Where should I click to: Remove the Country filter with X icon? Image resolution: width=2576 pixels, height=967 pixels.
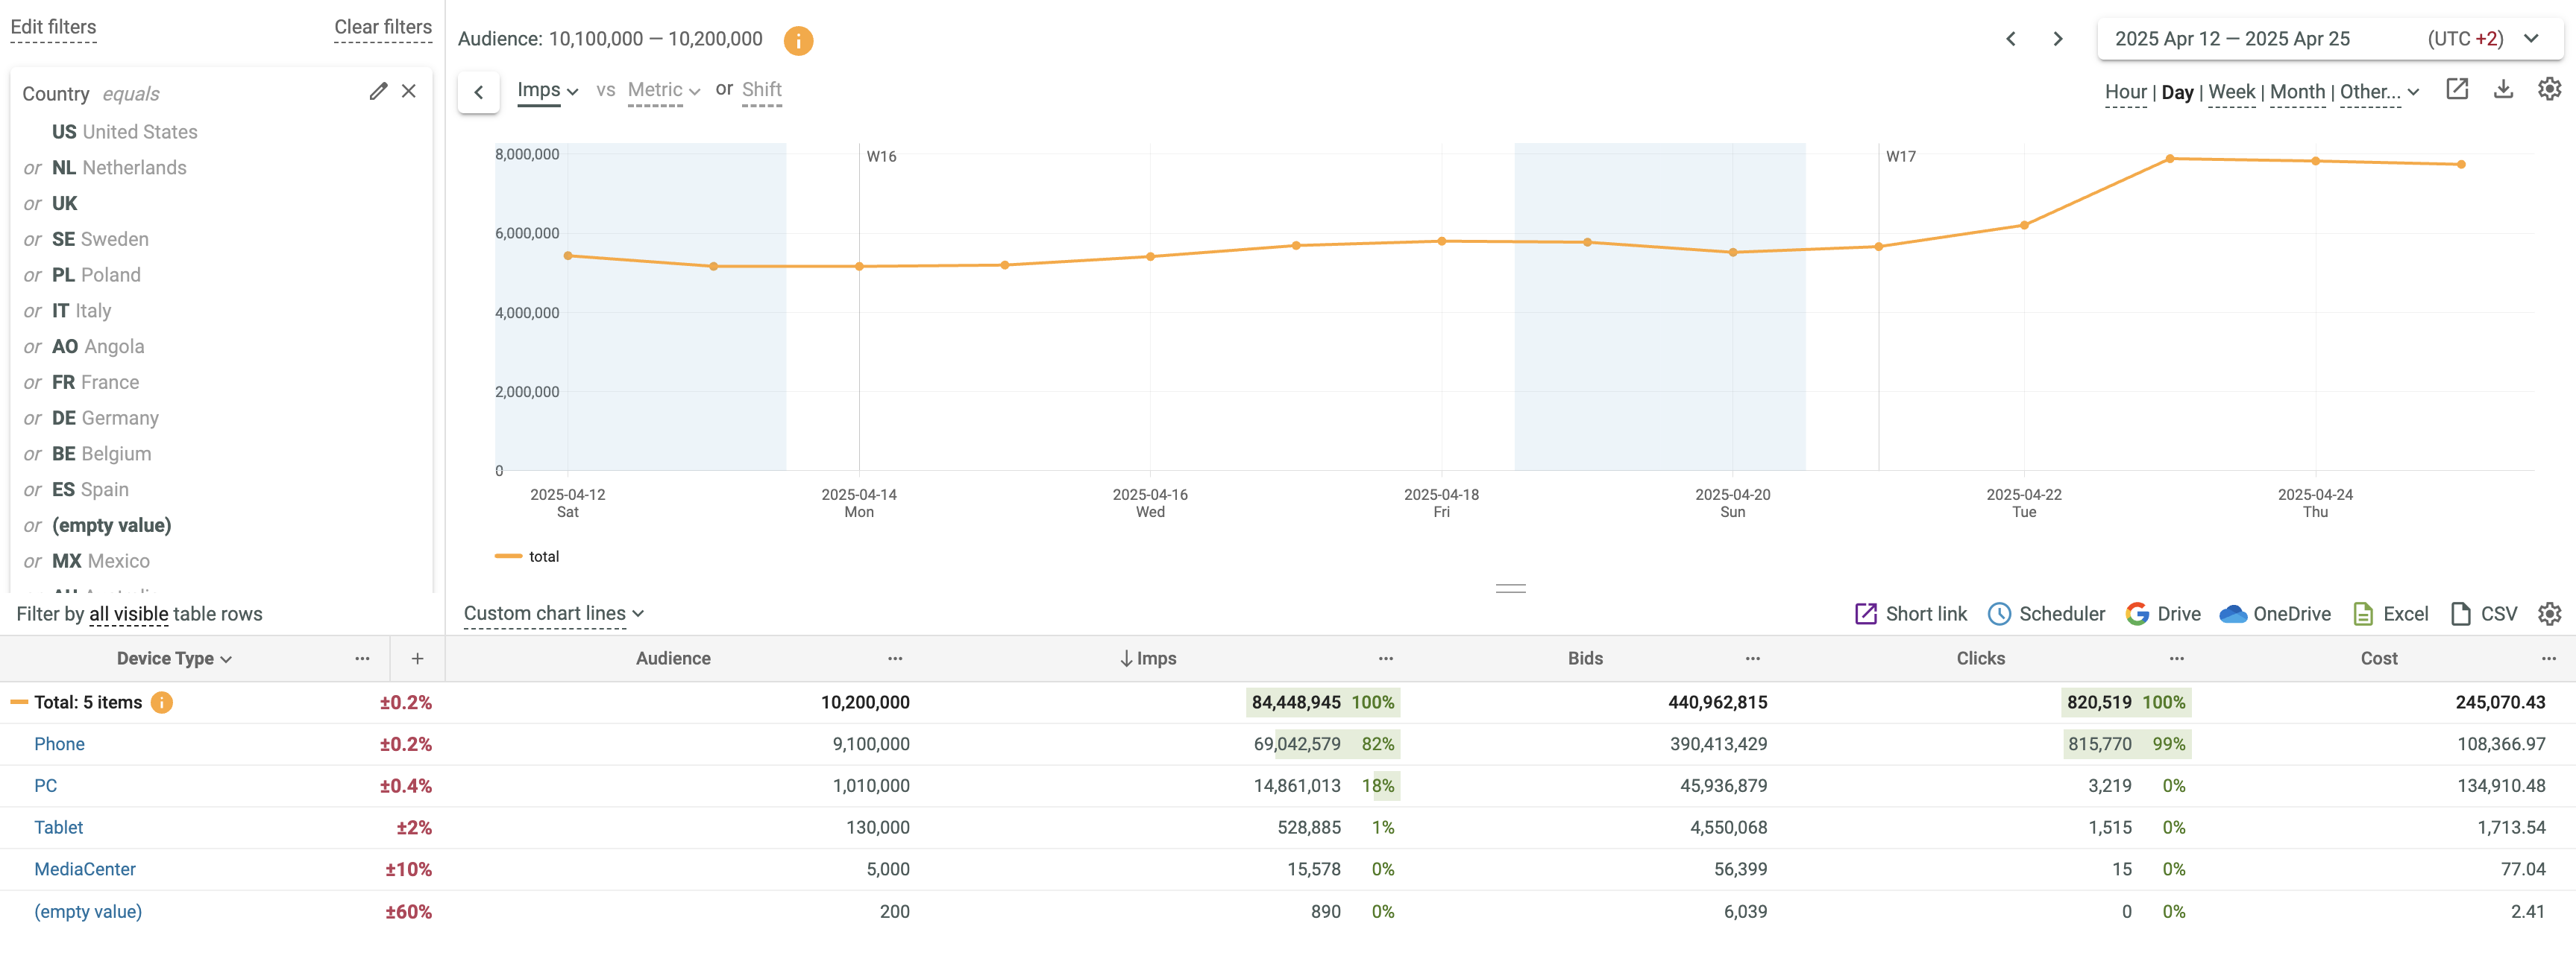click(x=409, y=92)
